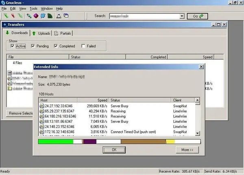The image size is (244, 175).
Task: Click the purple gem toolbar icon
Action: (36, 16)
